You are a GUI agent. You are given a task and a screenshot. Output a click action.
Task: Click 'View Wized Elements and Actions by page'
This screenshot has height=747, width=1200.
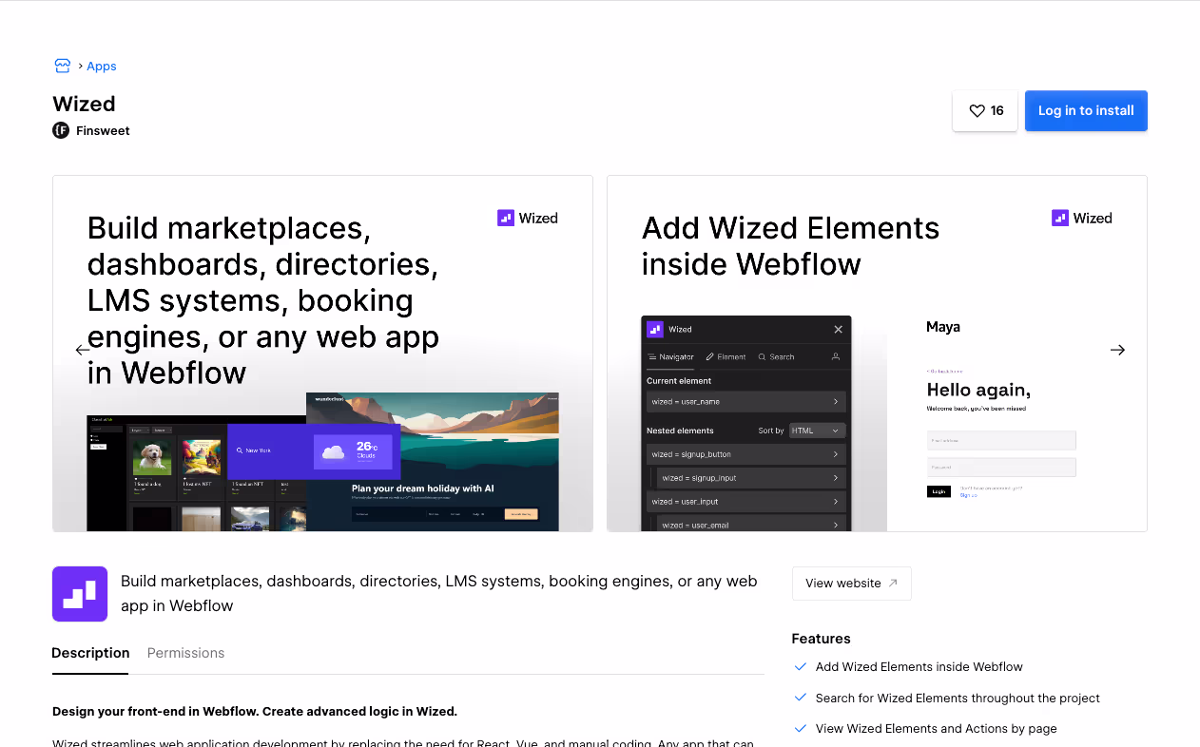tap(937, 729)
